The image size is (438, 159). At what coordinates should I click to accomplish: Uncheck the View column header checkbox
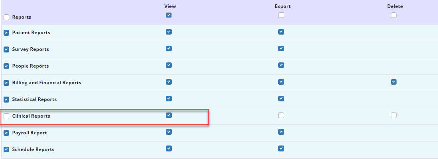pyautogui.click(x=169, y=15)
